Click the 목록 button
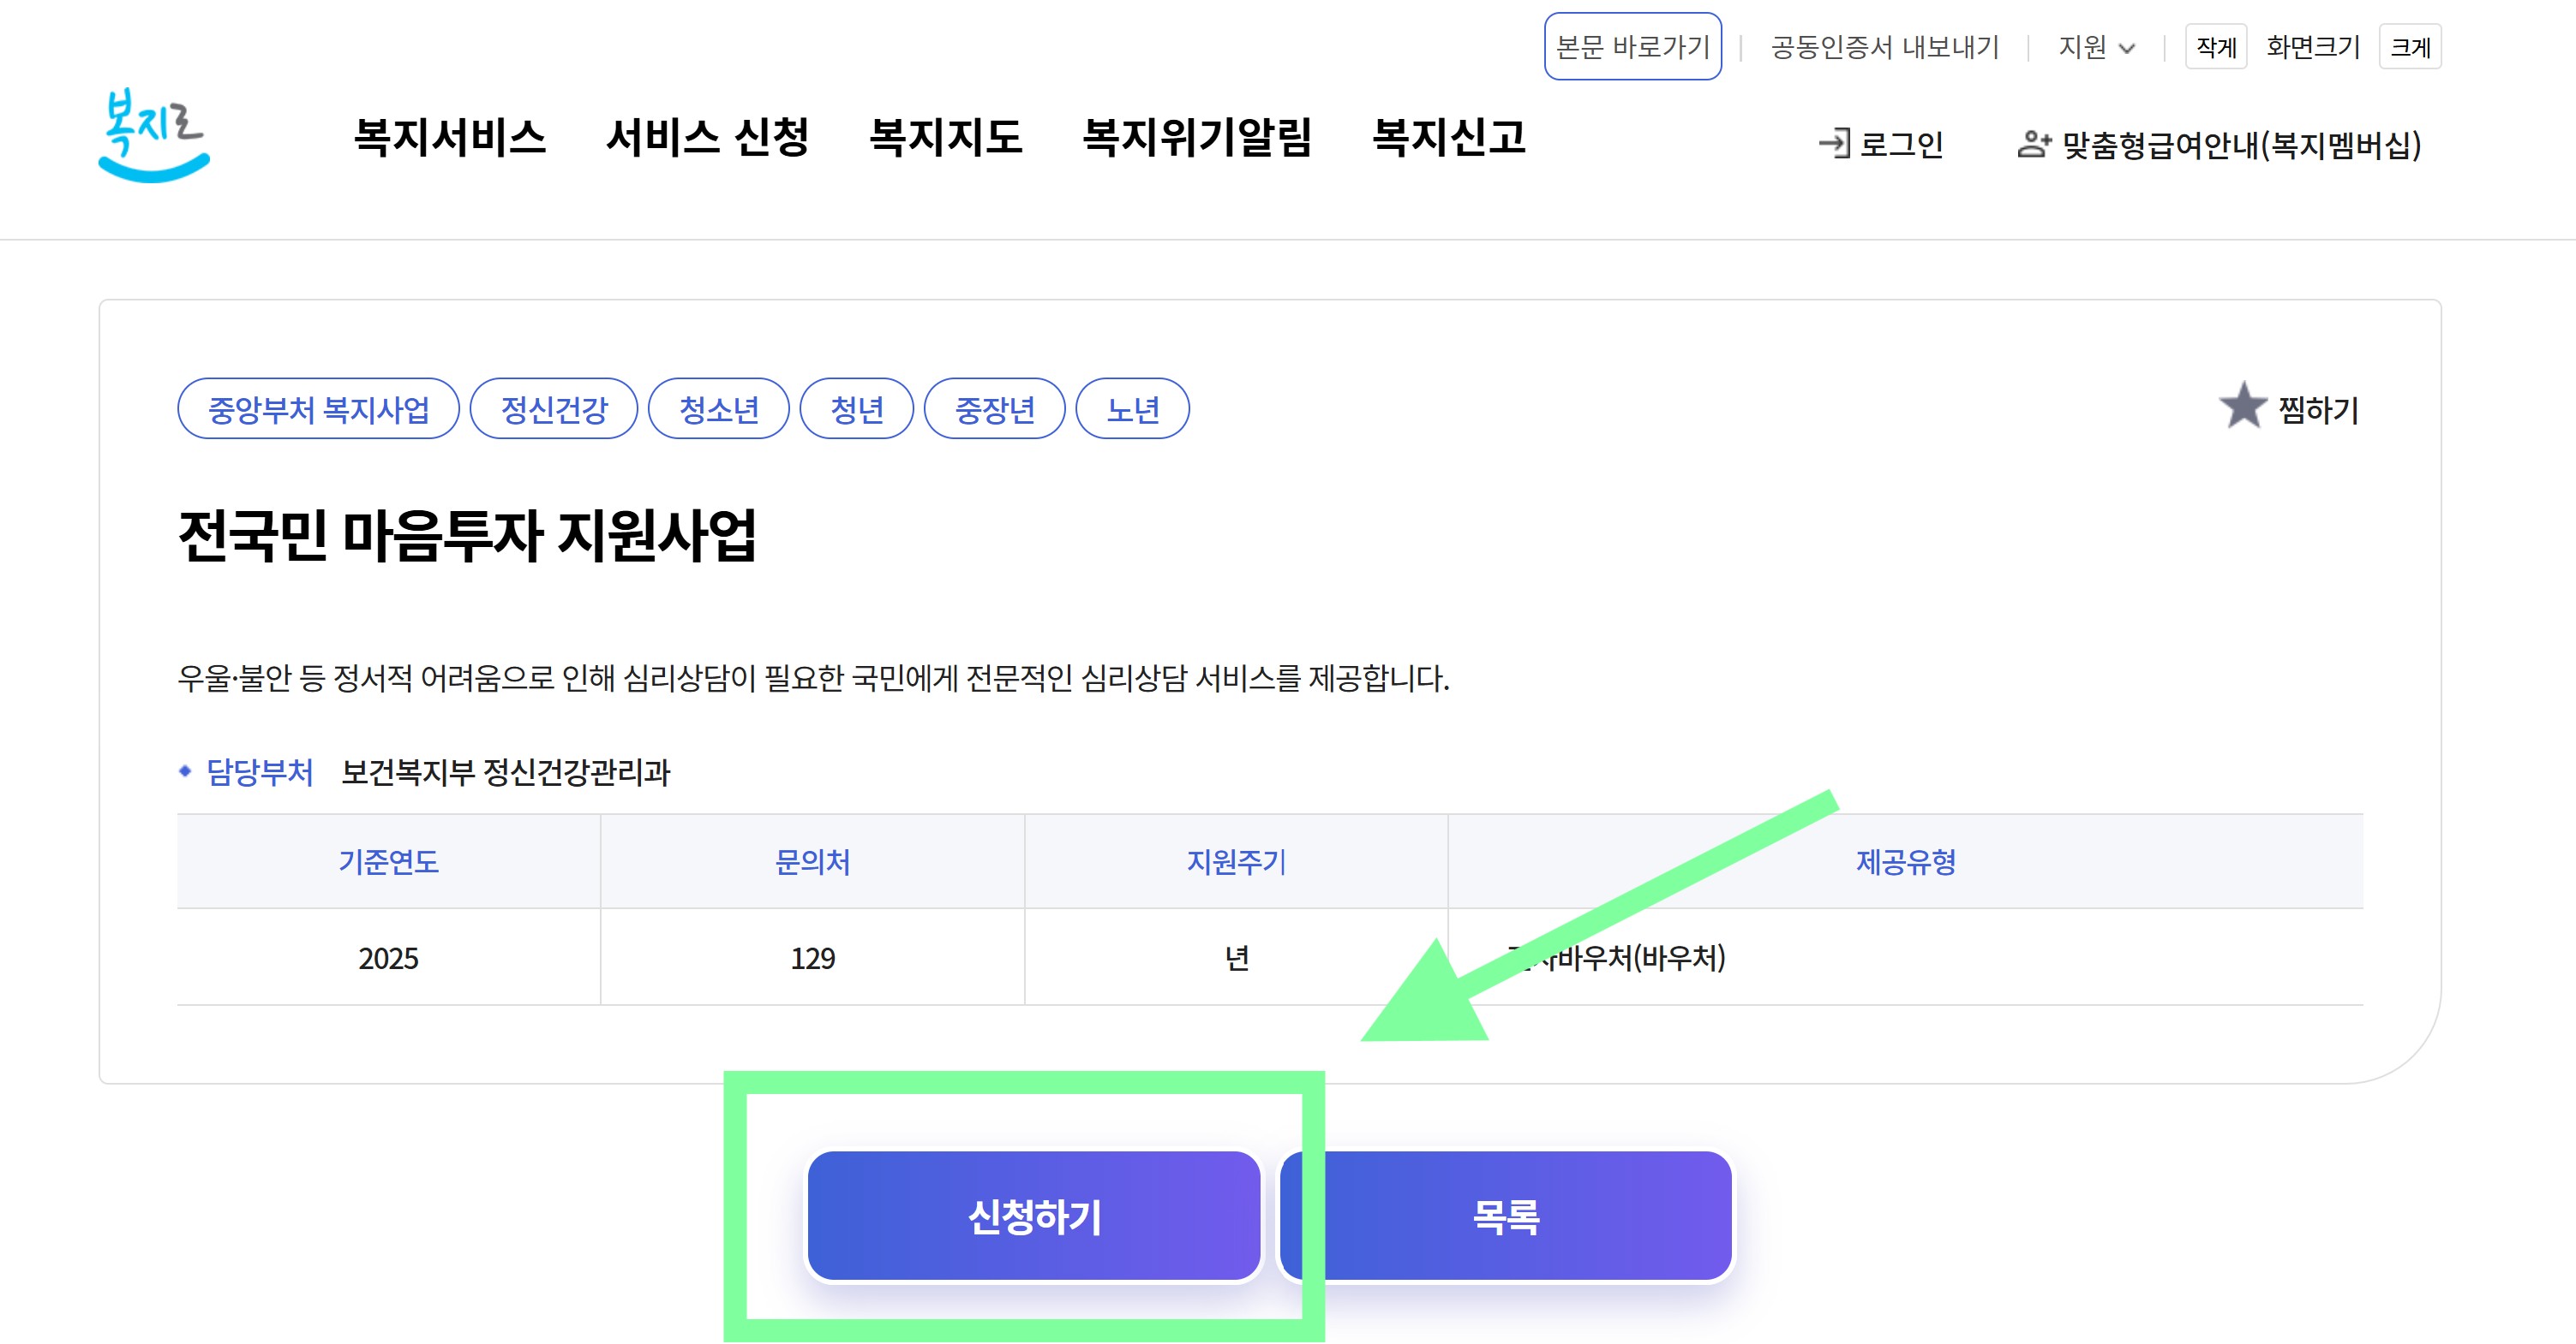The image size is (2576, 1344). 1503,1217
